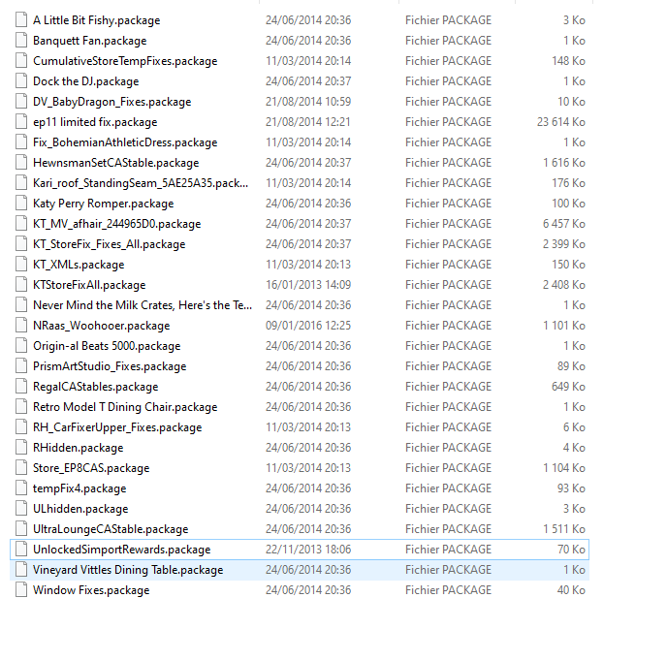Click the 23 614 Ko size value
Screen dimensions: 667x661
tap(561, 122)
